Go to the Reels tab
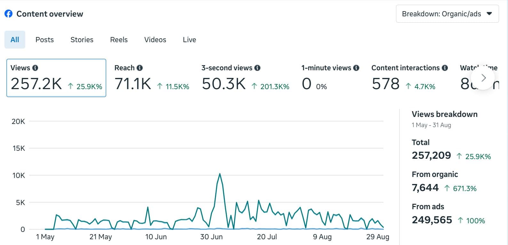The height and width of the screenshot is (245, 508). (x=119, y=40)
